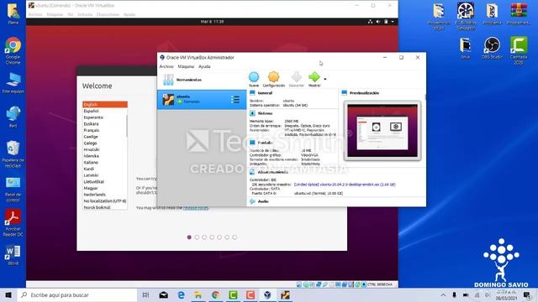Expand dropdown arrow next to Mostrar
Screen dimensions: 538x302
(325, 79)
